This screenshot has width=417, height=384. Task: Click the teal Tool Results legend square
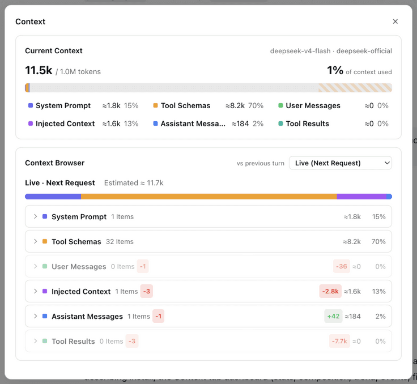click(x=280, y=123)
